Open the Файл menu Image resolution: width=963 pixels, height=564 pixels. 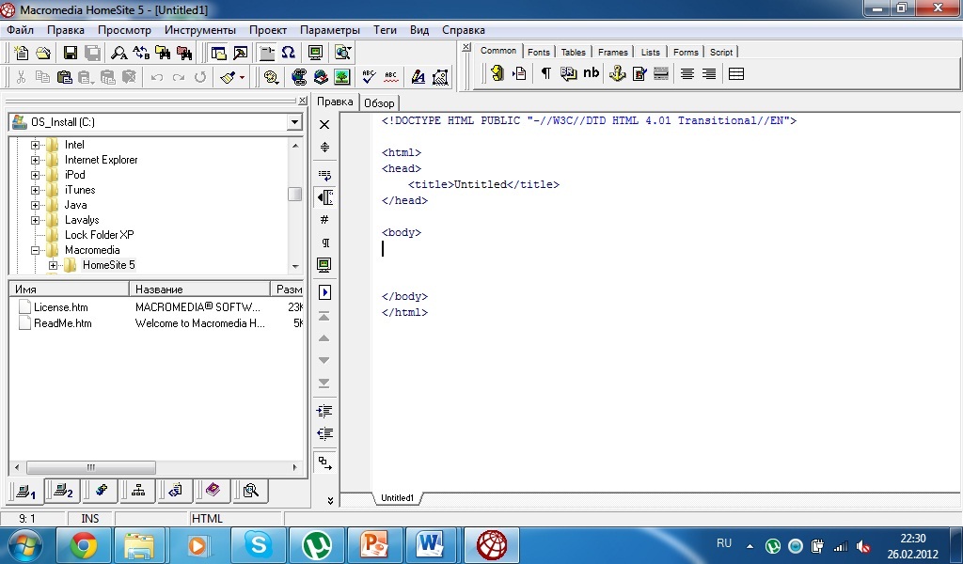point(21,29)
